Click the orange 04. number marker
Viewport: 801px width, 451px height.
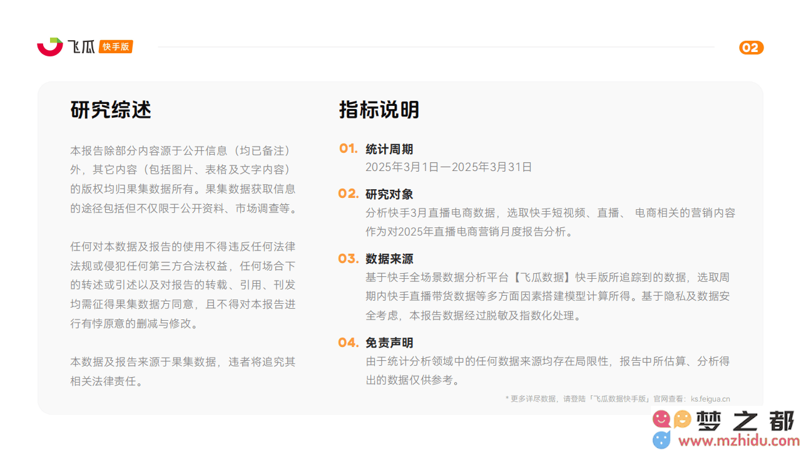[x=349, y=343]
